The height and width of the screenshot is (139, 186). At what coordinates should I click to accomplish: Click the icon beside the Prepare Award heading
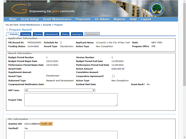coord(7,30)
